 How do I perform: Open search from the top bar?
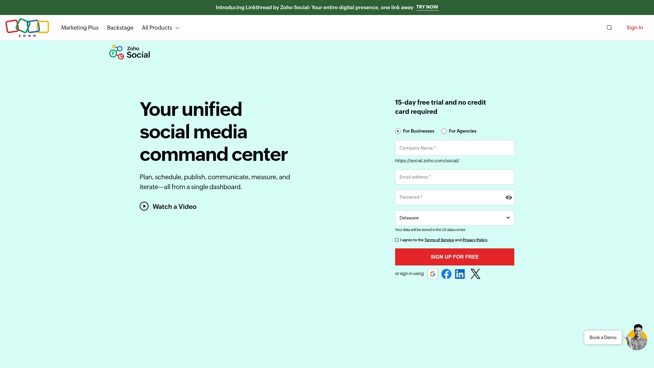click(609, 28)
